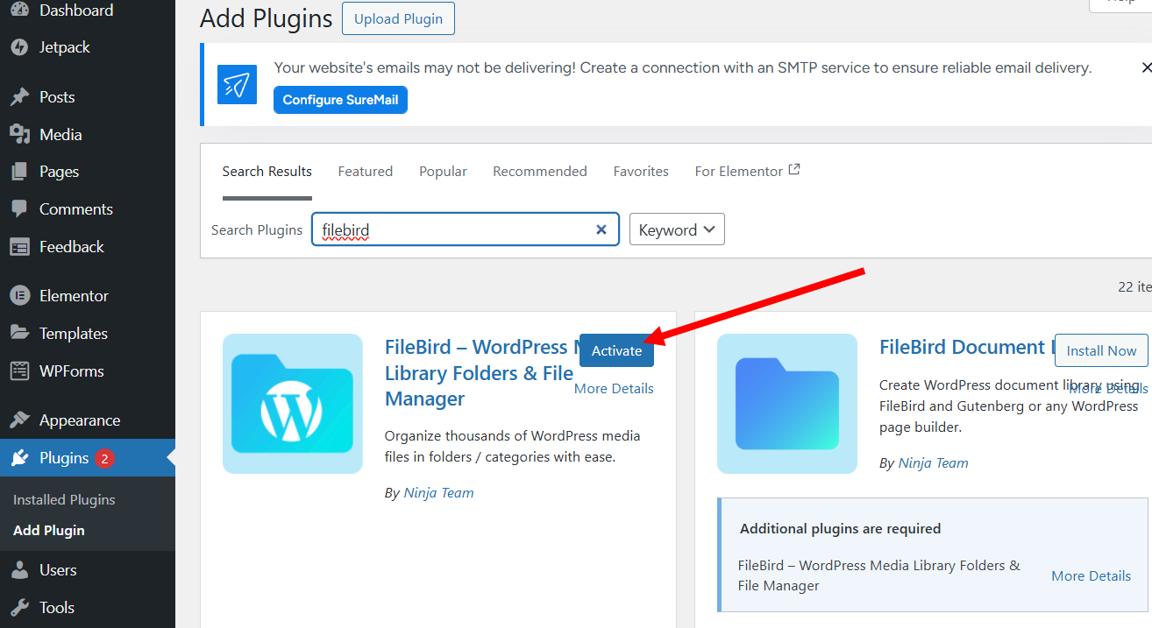Open the Templates menu label

pyautogui.click(x=74, y=334)
